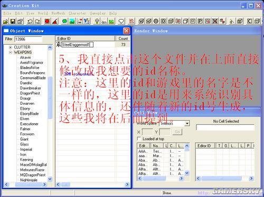
Task: Click the Filter text field
Action: tap(29, 39)
